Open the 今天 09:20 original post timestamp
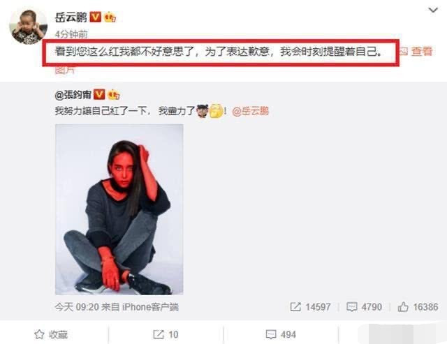447x344 pixels. [77, 307]
